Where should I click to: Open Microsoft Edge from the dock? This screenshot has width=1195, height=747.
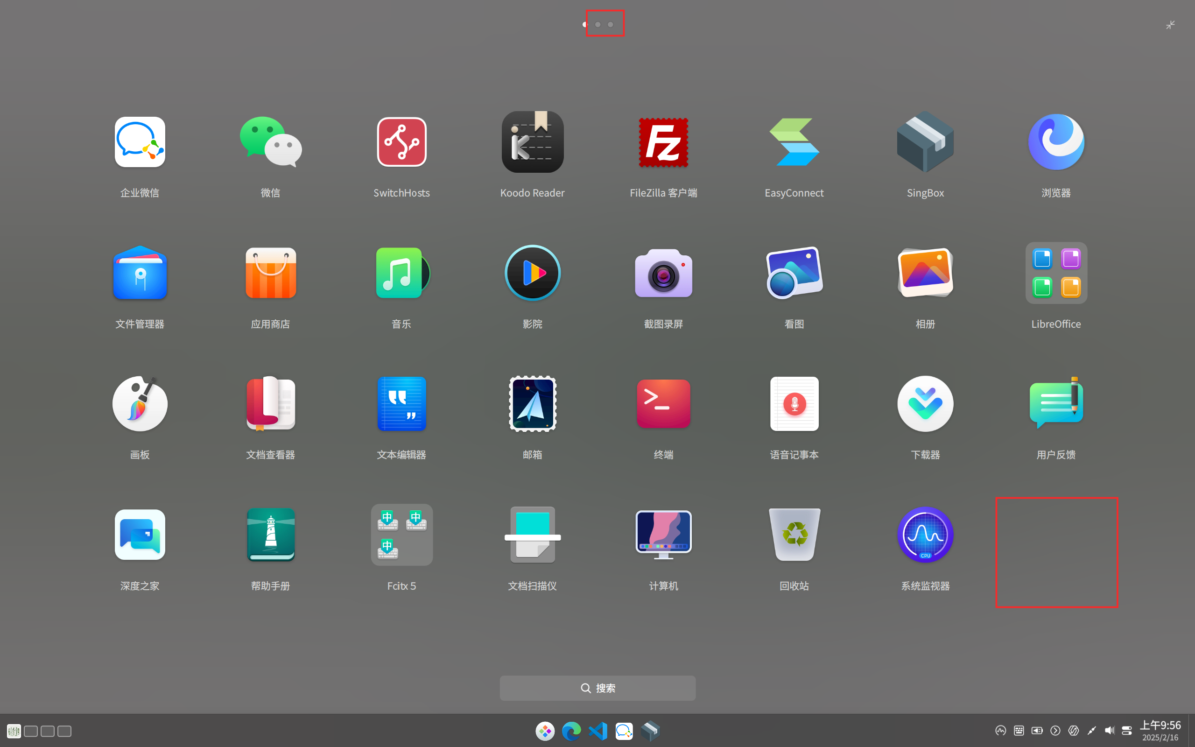(571, 731)
